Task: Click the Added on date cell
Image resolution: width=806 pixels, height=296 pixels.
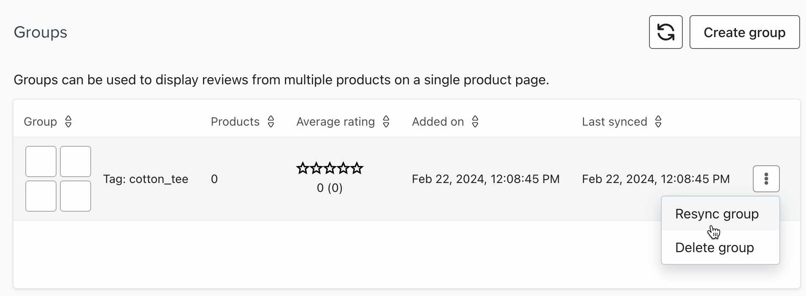Action: 485,179
